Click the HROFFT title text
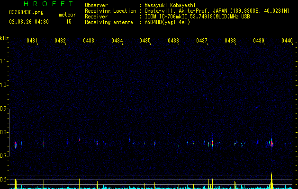298x189 pixels. pyautogui.click(x=49, y=4)
